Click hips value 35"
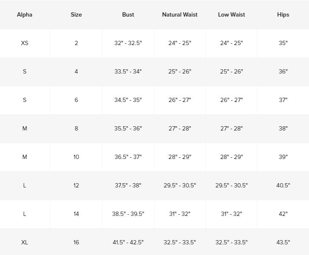The height and width of the screenshot is (255, 309). (x=283, y=43)
